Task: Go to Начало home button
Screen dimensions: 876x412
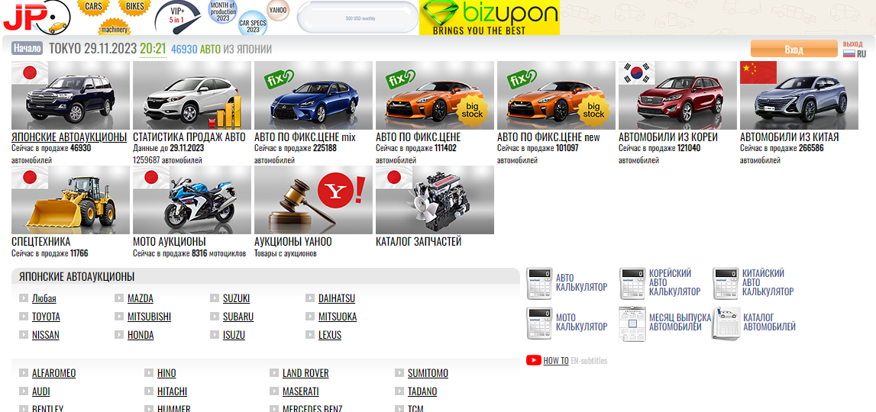Action: tap(27, 49)
